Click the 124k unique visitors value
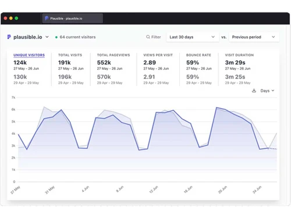Viewport: 291px width, 218px height. click(x=20, y=63)
